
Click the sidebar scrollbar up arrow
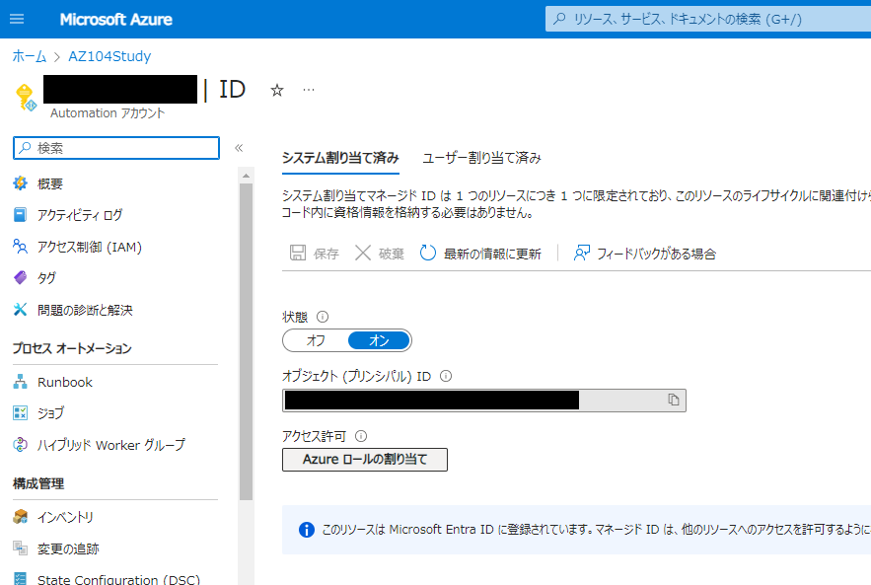(x=246, y=177)
